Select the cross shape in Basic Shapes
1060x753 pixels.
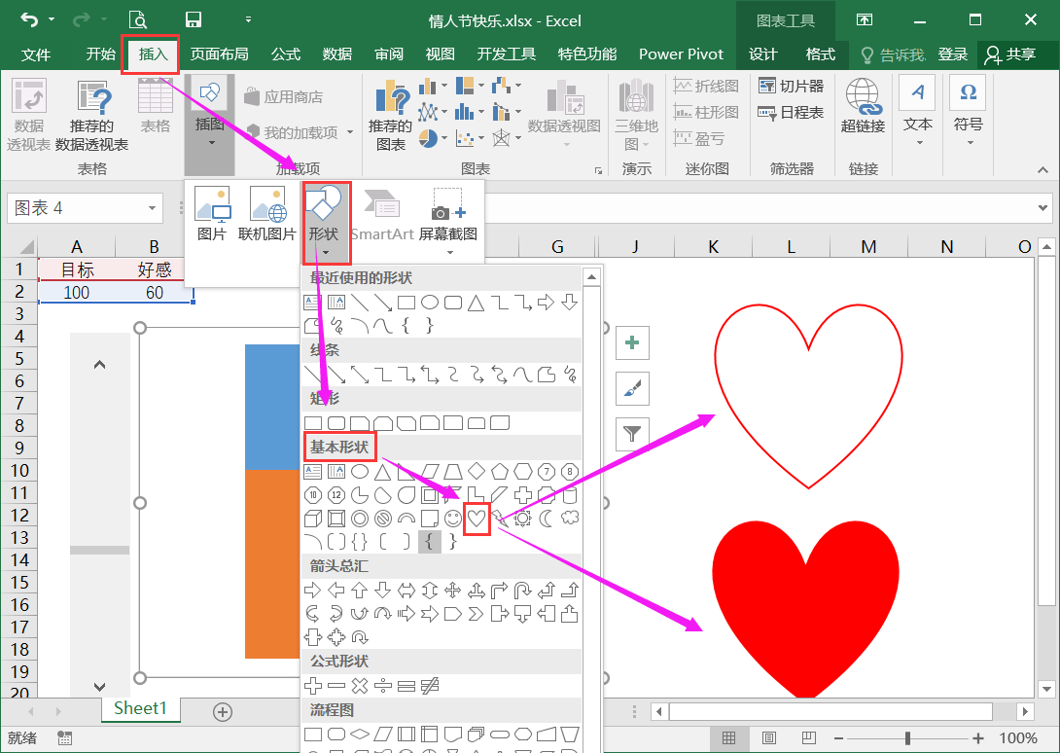[522, 495]
